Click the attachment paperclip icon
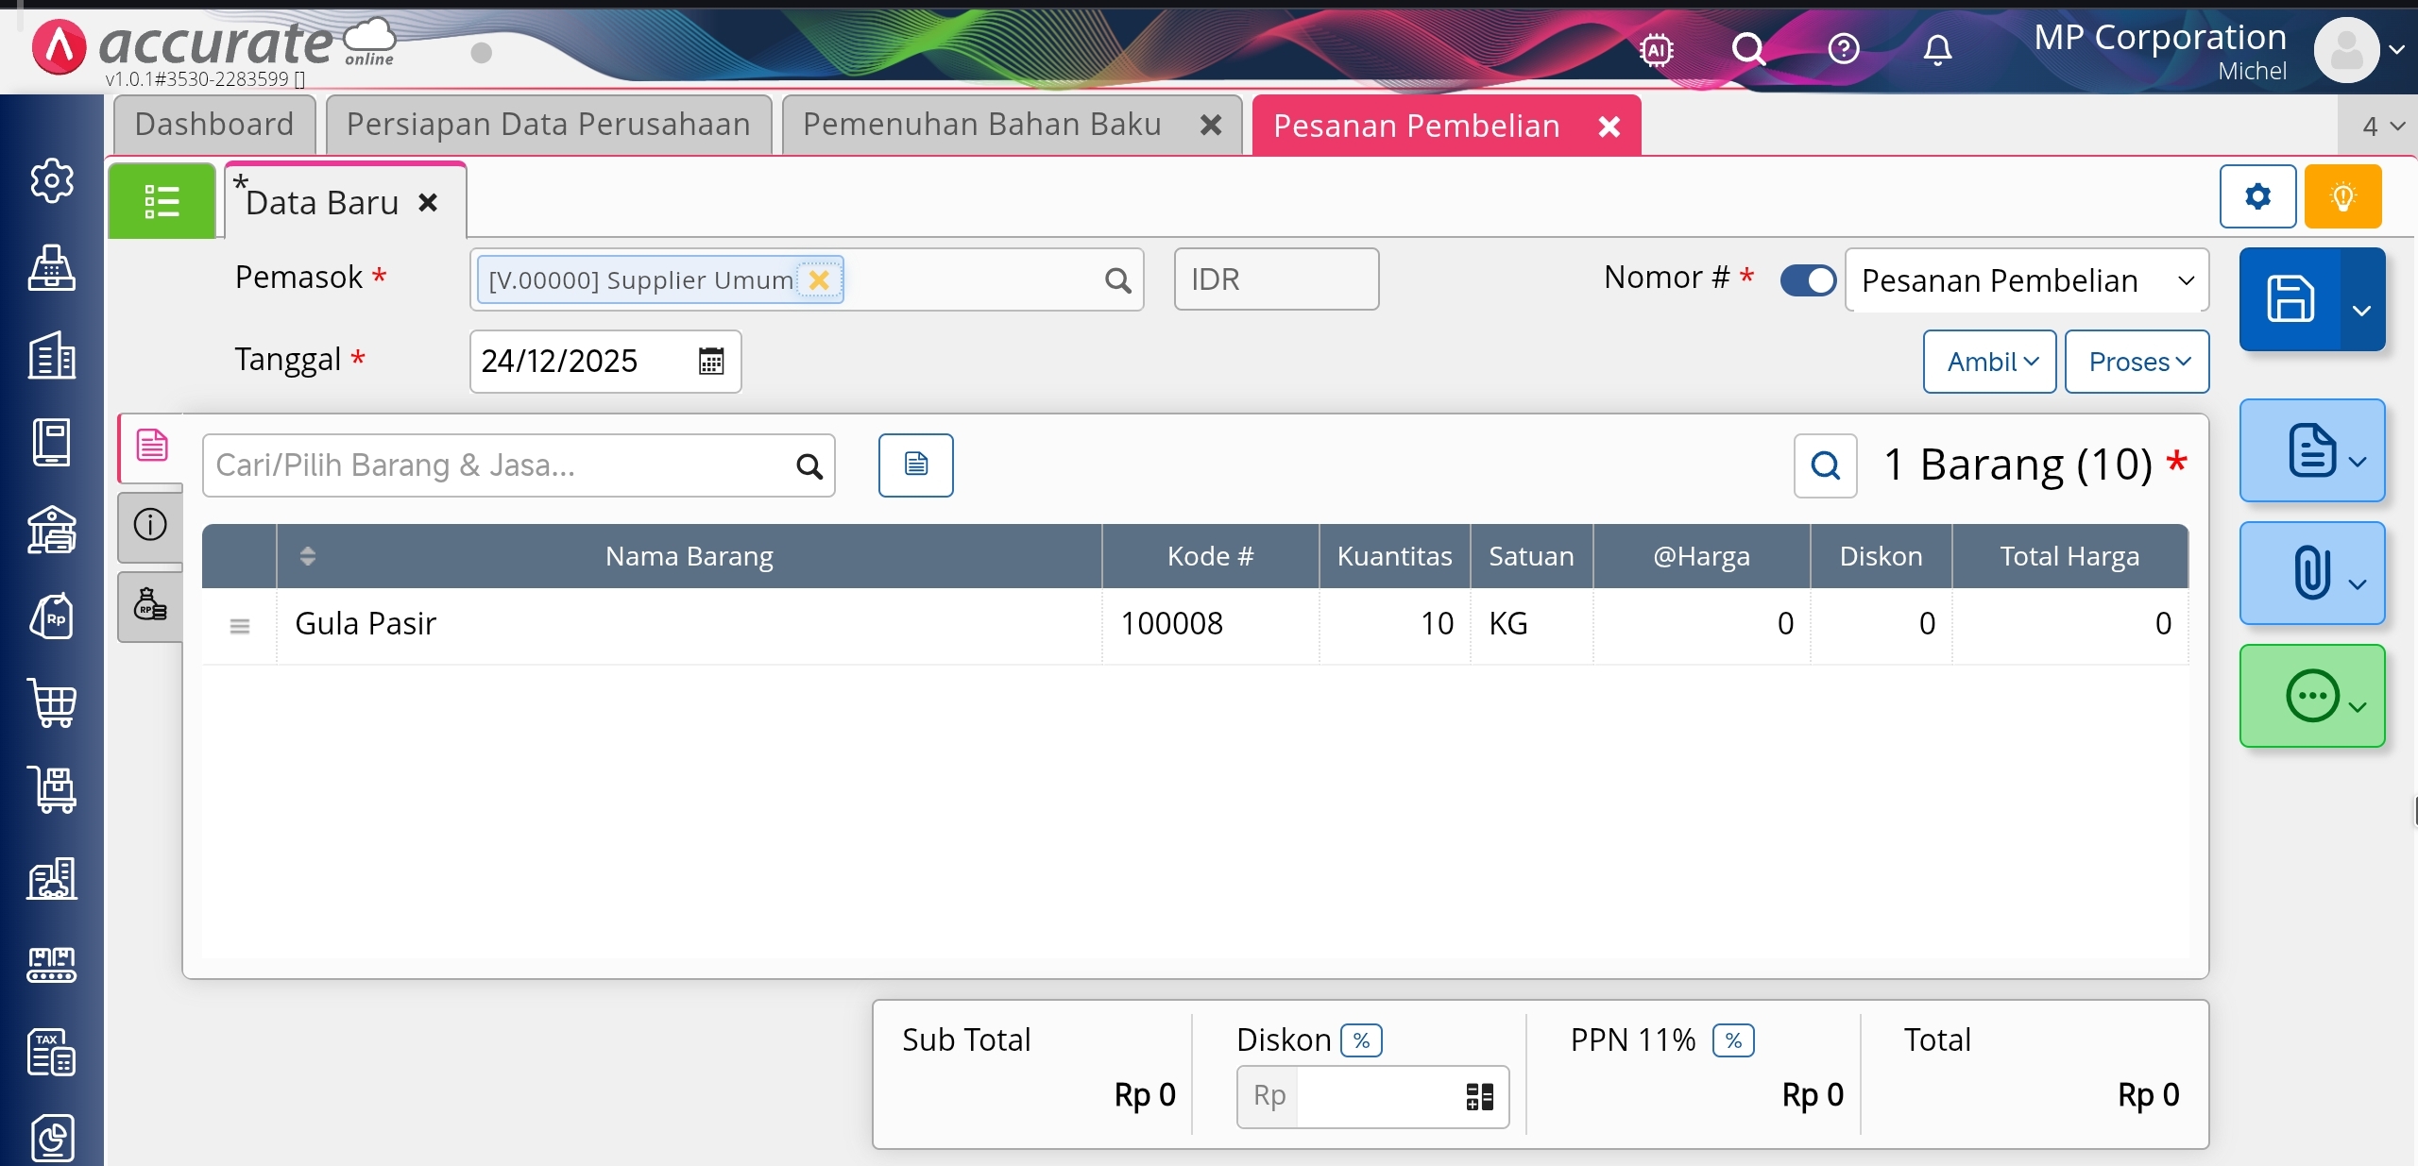This screenshot has height=1166, width=2418. [2310, 572]
